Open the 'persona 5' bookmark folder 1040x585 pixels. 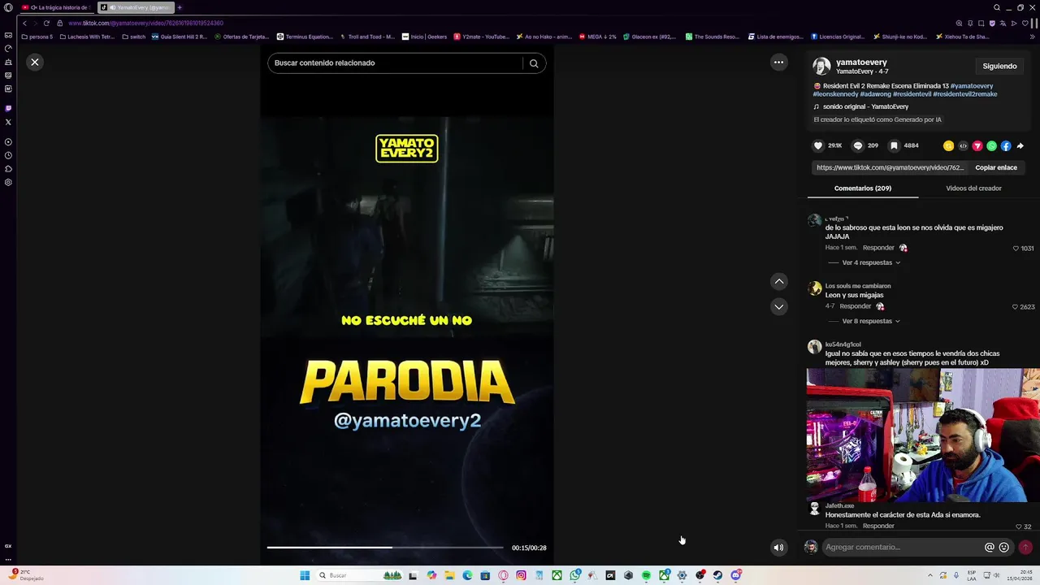[37, 37]
